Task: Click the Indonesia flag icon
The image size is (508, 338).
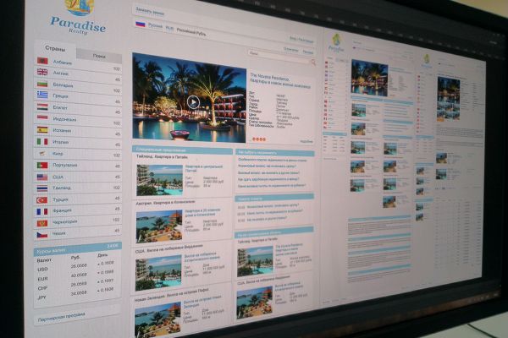Action: point(42,117)
